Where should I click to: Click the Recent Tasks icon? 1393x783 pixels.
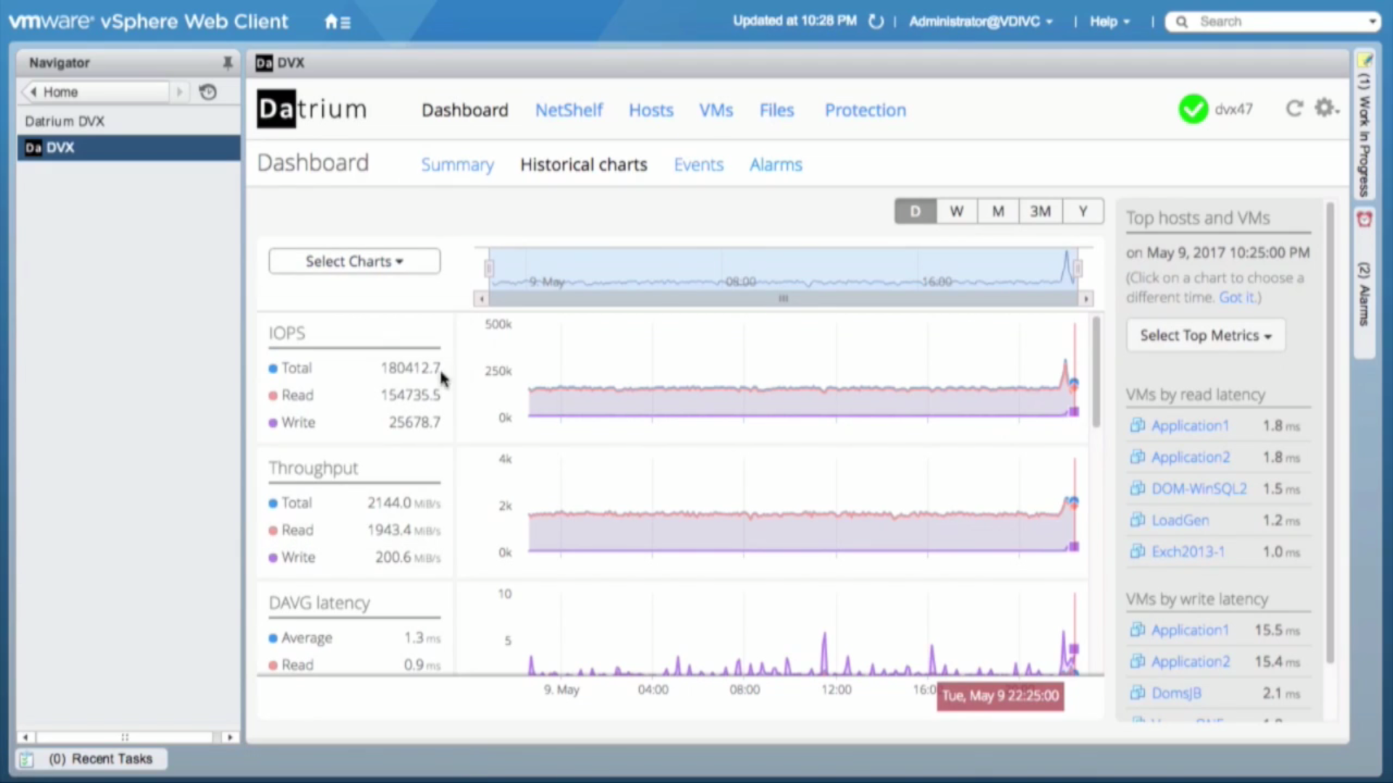coord(27,759)
